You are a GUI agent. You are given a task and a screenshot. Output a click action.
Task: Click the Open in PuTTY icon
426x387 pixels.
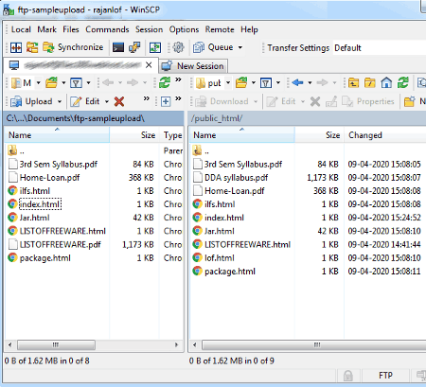click(134, 47)
